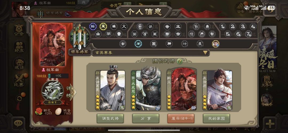Select the 神 pack tab
The width and height of the screenshot is (288, 133).
point(169,44)
